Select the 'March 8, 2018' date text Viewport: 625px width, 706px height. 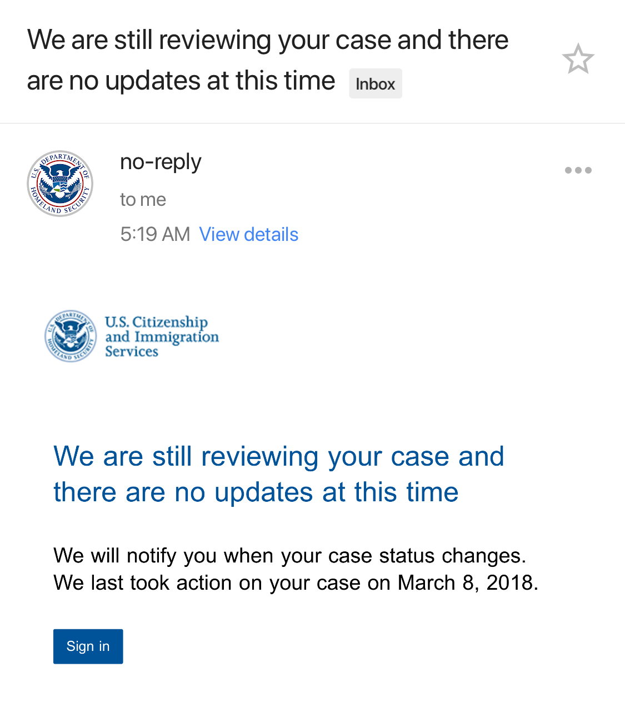(468, 582)
